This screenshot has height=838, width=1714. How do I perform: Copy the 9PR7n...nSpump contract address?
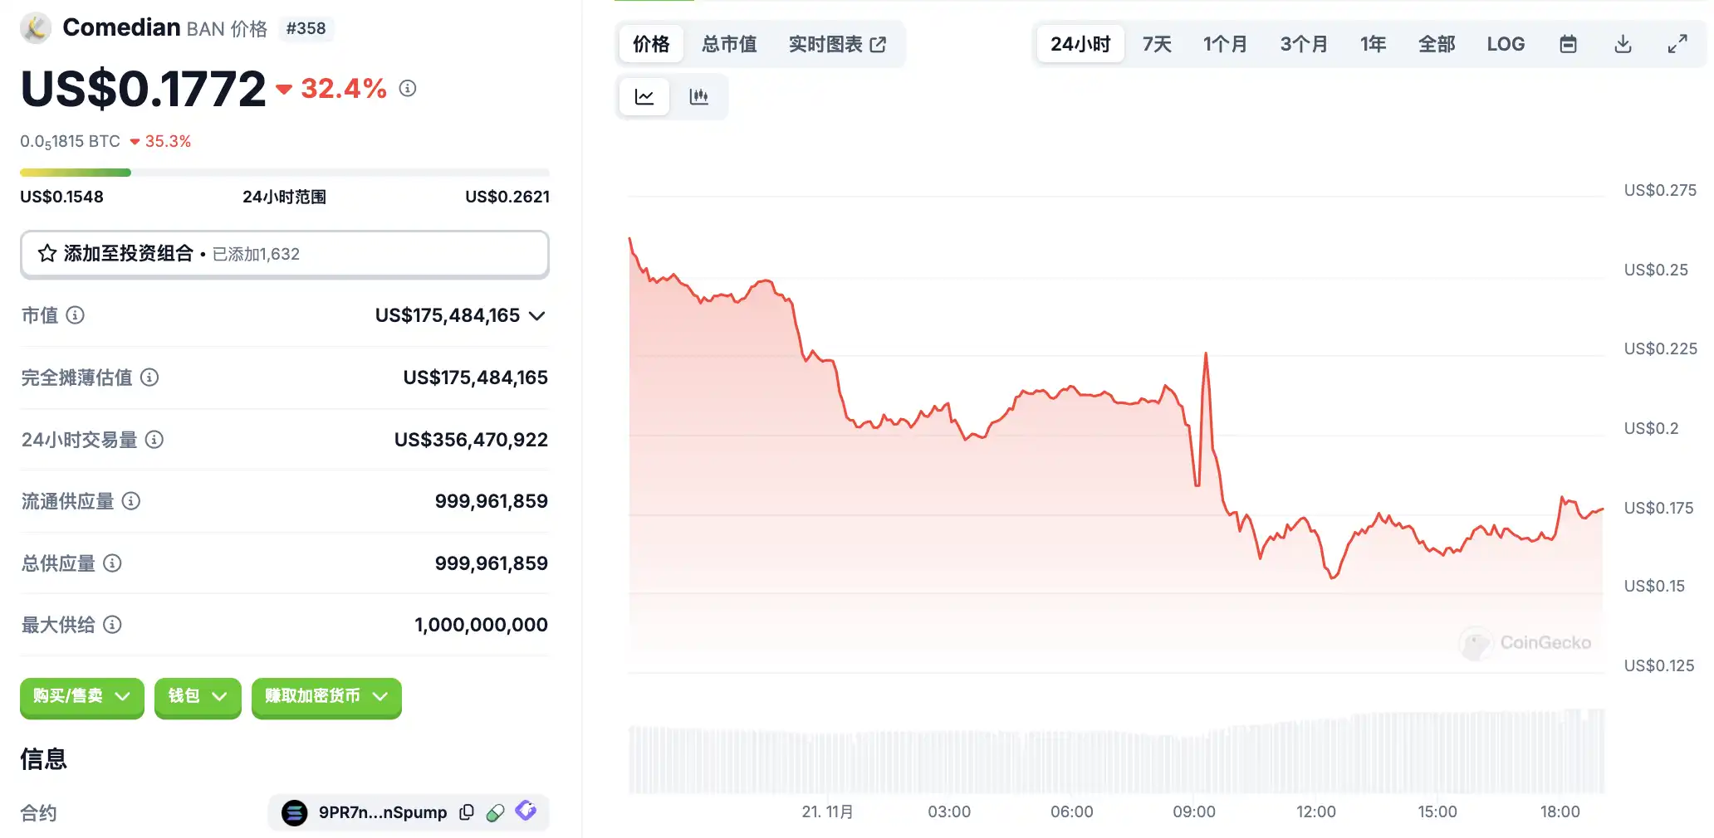tap(467, 812)
